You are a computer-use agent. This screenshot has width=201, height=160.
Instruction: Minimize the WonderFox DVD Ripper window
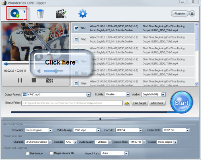point(183,2)
